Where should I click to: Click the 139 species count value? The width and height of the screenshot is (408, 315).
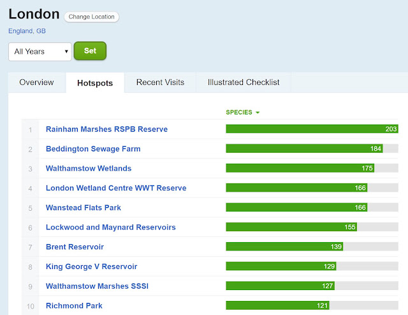click(x=336, y=247)
